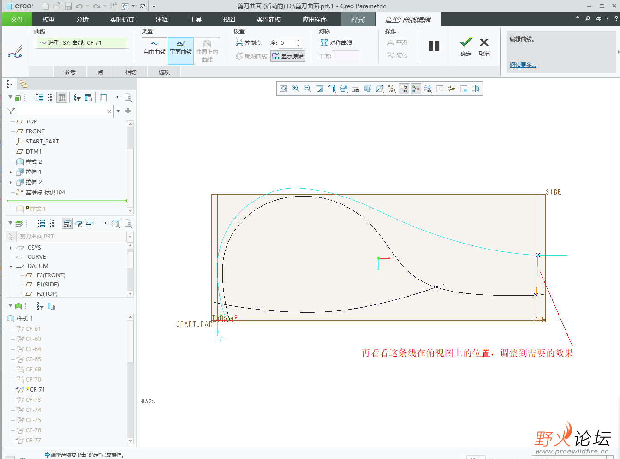Expand 拉伸 1 feature node
The height and width of the screenshot is (459, 620).
pyautogui.click(x=11, y=172)
